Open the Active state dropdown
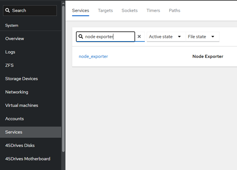 [x=166, y=37]
